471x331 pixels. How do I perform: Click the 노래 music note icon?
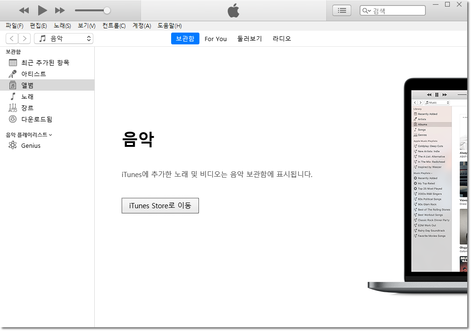13,97
